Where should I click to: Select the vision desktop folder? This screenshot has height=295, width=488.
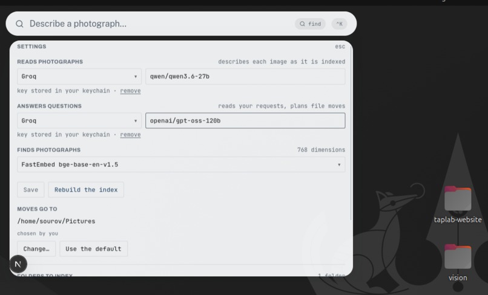coord(458,263)
